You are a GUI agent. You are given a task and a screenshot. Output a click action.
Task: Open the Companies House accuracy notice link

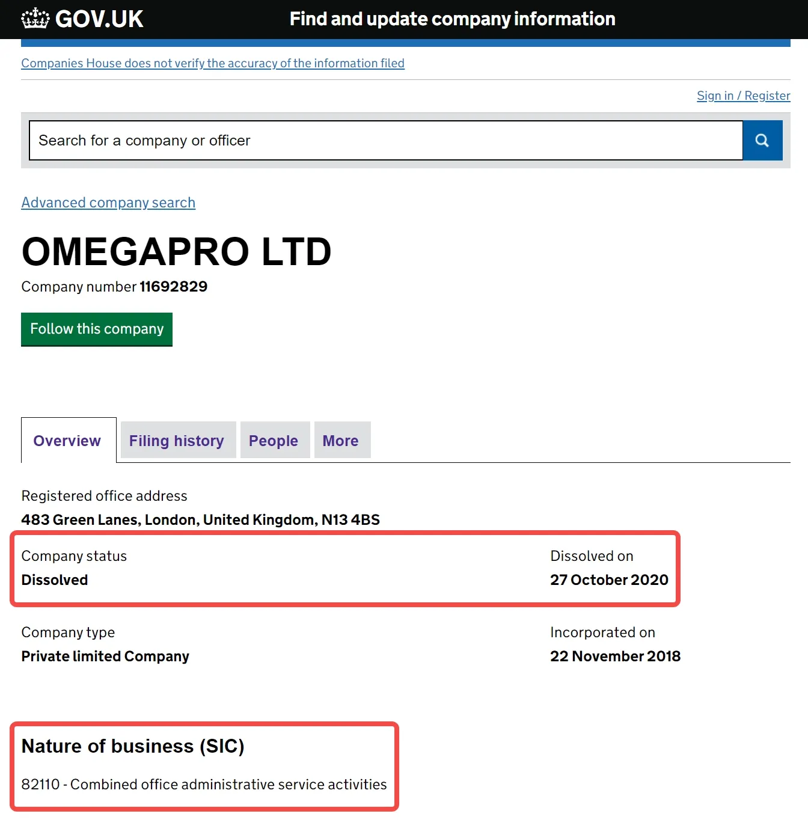point(213,63)
